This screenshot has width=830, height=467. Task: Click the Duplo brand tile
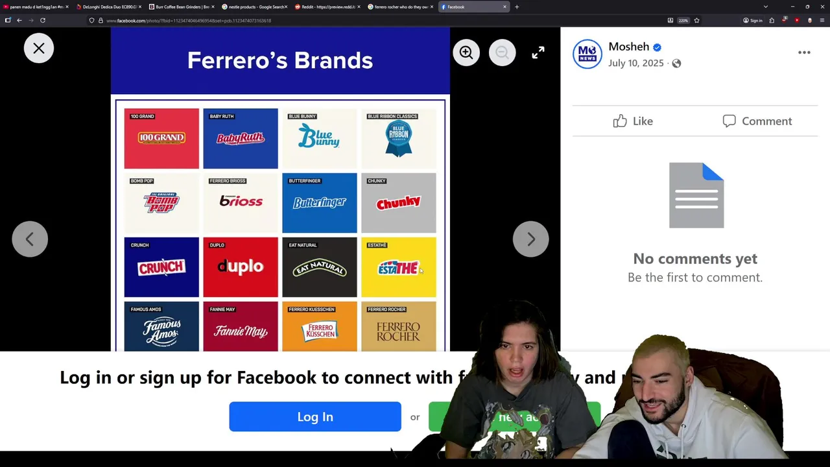[241, 267]
